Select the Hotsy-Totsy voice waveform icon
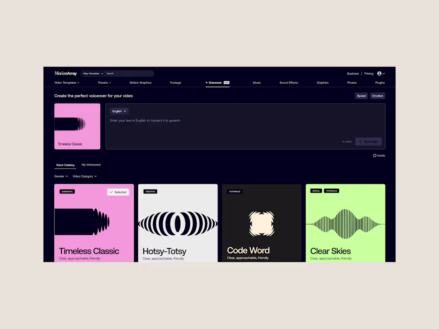The image size is (439, 329). 178,224
